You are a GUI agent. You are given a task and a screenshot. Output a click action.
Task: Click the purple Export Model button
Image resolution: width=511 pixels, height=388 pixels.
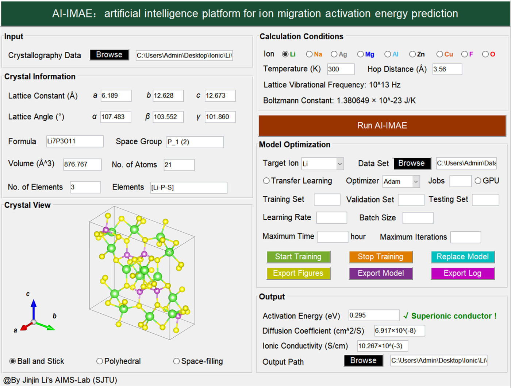(381, 273)
